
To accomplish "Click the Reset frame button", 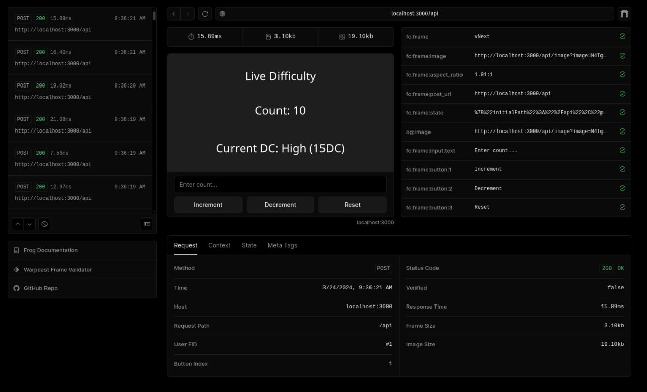I will coord(352,205).
